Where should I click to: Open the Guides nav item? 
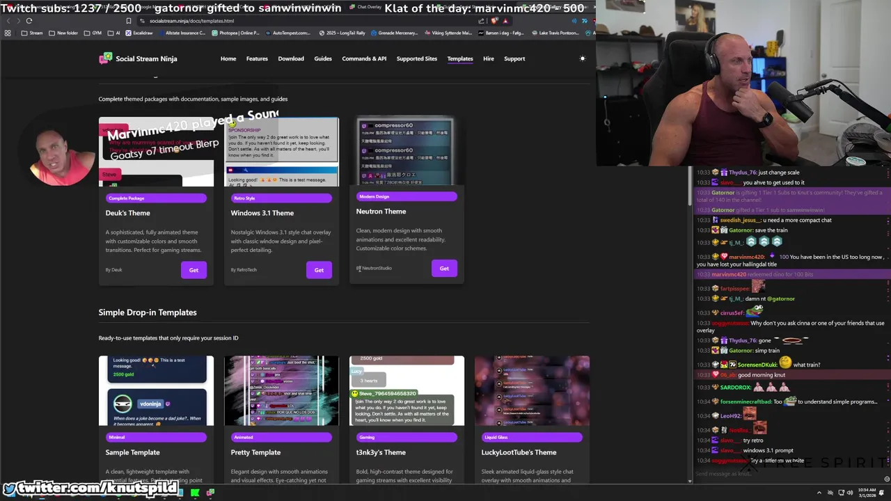coord(323,58)
